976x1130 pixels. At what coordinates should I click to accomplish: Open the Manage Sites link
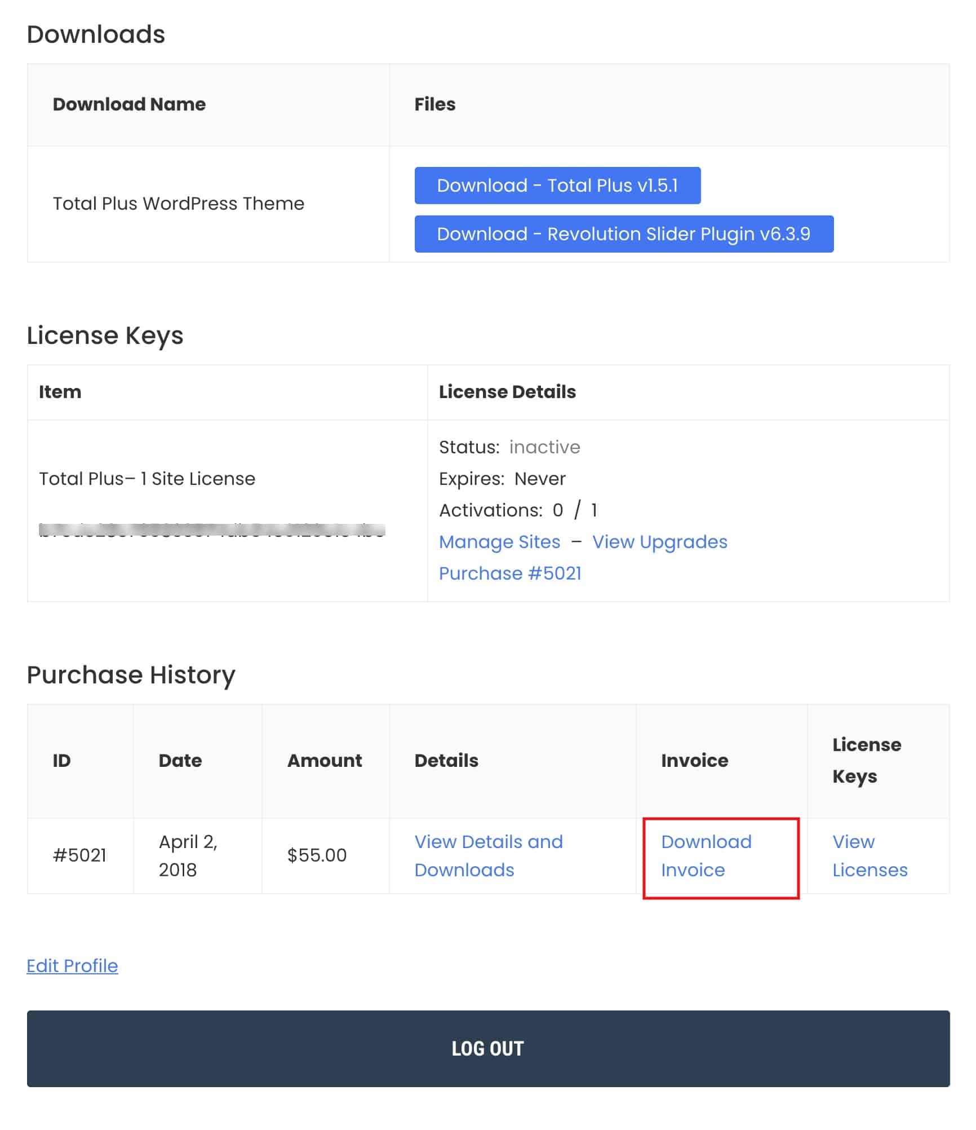coord(499,542)
